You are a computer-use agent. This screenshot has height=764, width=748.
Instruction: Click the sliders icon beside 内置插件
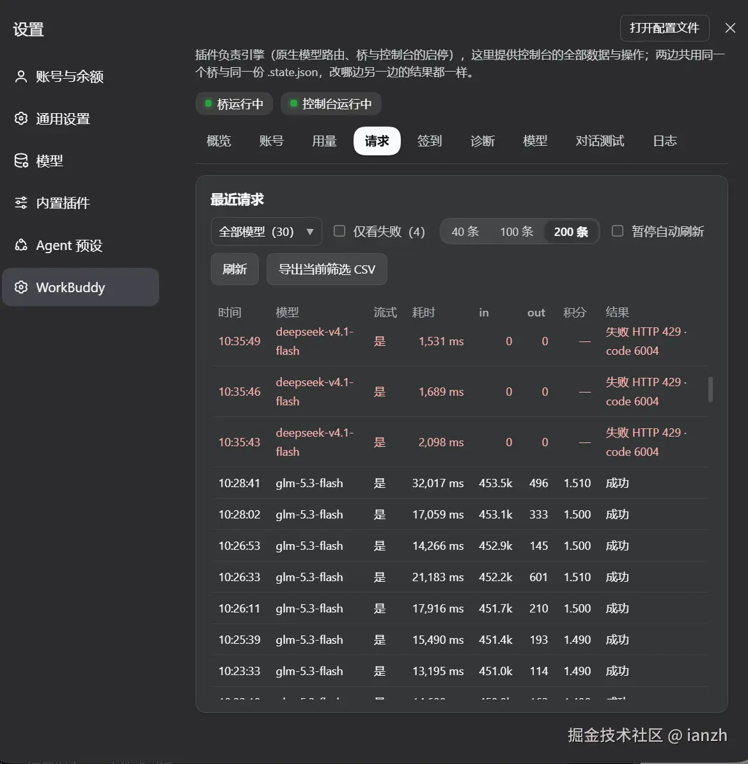click(x=21, y=203)
